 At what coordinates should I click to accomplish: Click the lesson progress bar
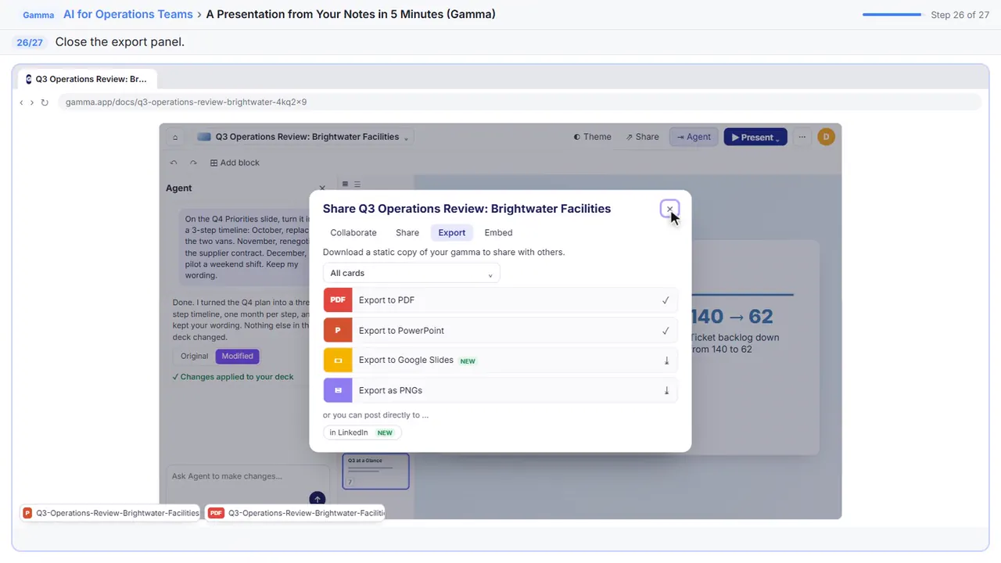(892, 15)
